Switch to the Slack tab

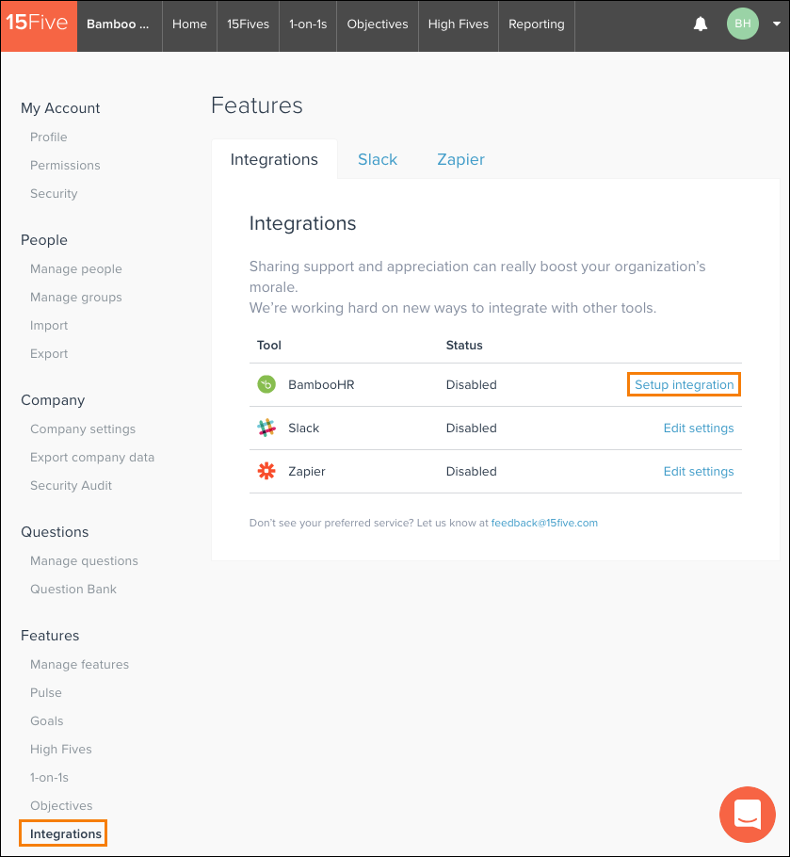tap(378, 159)
